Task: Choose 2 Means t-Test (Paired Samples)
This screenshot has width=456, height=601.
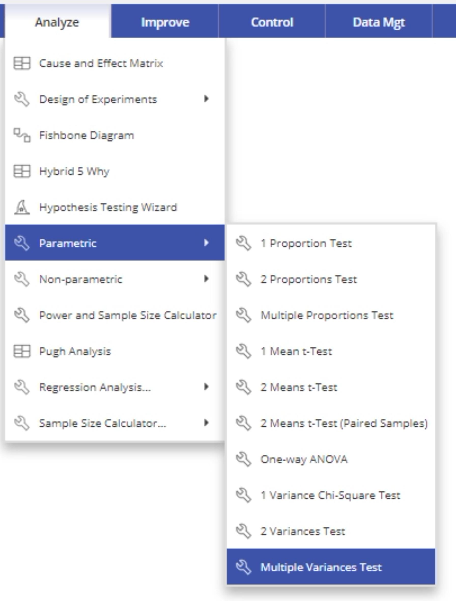Action: [x=344, y=423]
